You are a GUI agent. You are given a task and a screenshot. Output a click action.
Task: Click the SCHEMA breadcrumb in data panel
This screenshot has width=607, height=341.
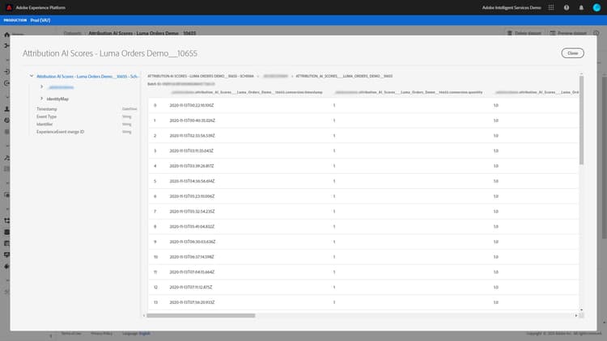(201, 76)
